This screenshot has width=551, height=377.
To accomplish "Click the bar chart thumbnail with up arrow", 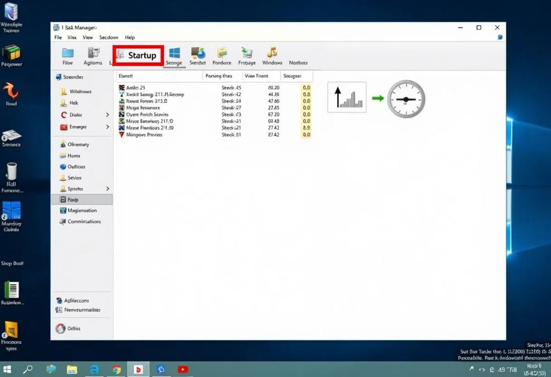I will pos(347,98).
